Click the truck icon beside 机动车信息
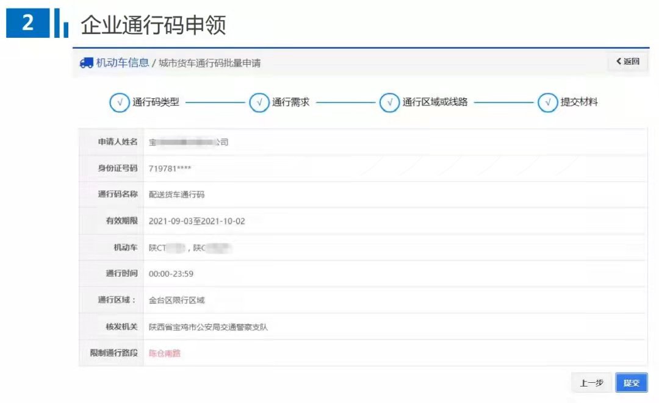The image size is (659, 403). (86, 63)
